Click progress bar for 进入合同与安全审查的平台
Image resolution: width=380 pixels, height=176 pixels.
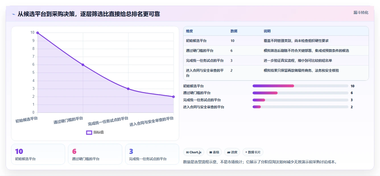[x=300, y=107]
